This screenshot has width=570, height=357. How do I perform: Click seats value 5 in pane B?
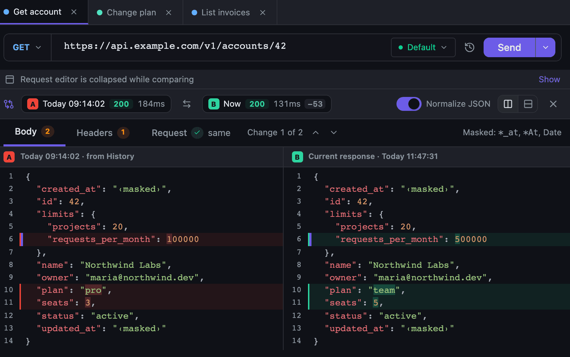(376, 303)
